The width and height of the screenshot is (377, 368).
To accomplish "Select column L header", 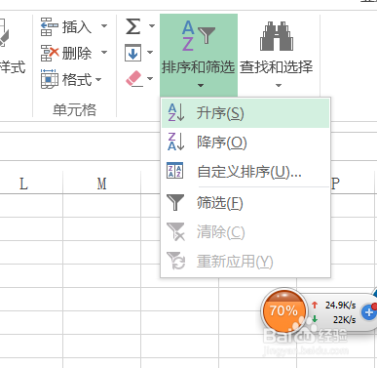I will (23, 184).
